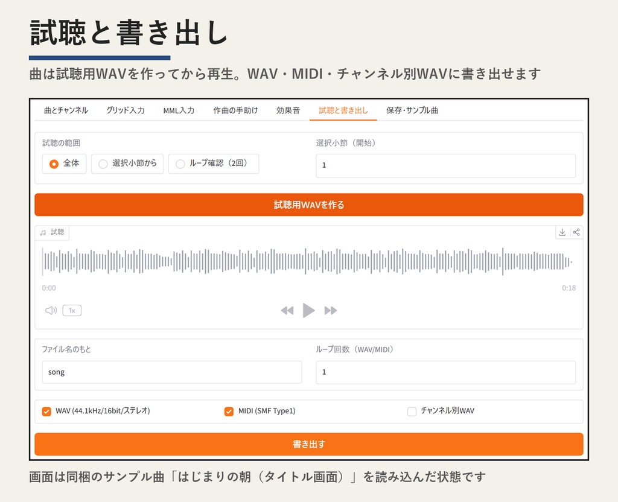Seek within the audio waveform
Screen dimensions: 618x502
pos(307,261)
